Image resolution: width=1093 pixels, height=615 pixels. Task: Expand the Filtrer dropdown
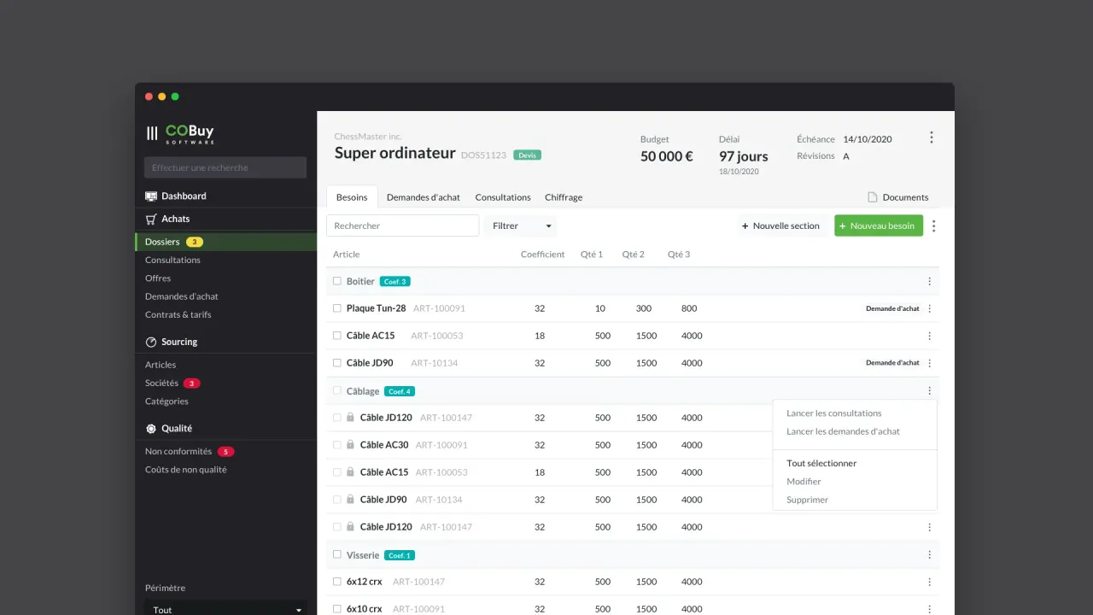coord(520,226)
